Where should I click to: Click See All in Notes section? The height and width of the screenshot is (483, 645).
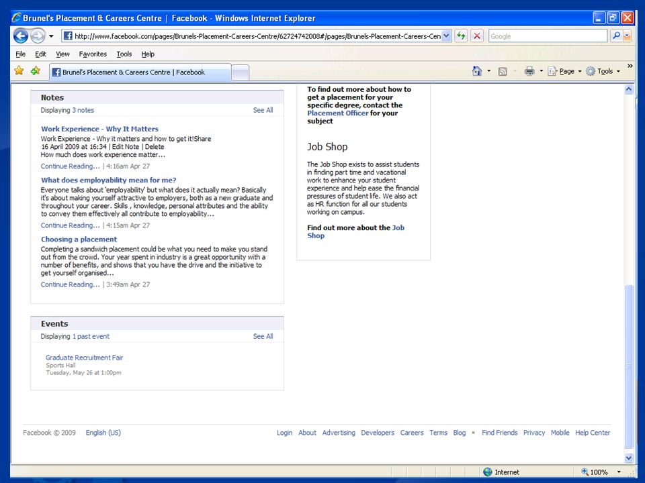tap(263, 110)
